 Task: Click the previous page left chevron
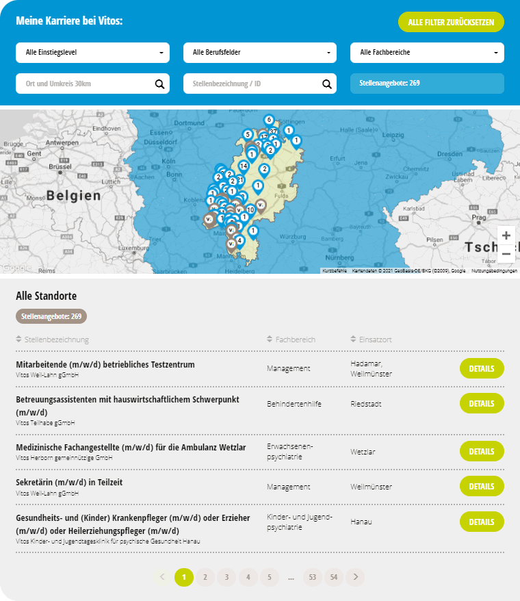(x=162, y=577)
